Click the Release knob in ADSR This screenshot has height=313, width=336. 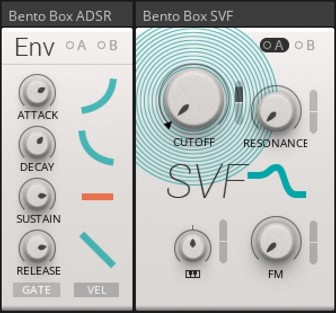(37, 247)
